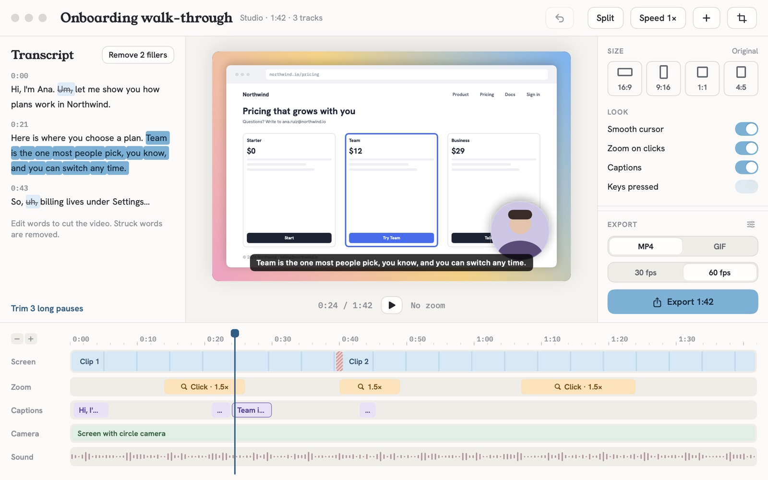Choose the 16:9 landscape size icon
This screenshot has height=480, width=768.
pyautogui.click(x=624, y=78)
